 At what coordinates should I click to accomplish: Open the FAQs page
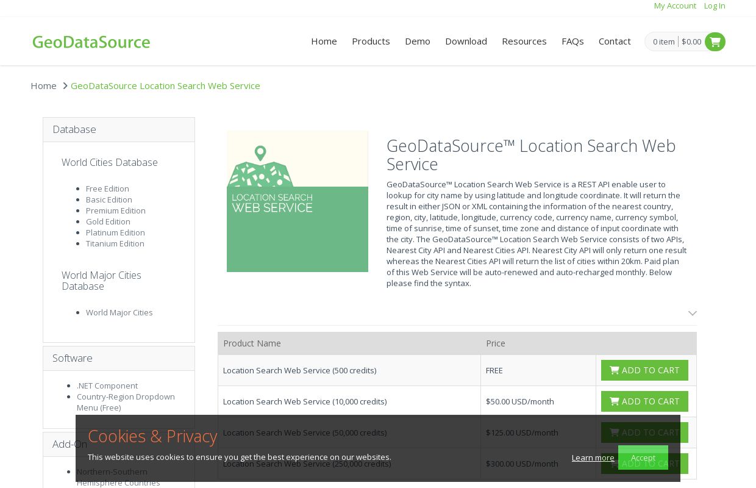[x=572, y=41]
